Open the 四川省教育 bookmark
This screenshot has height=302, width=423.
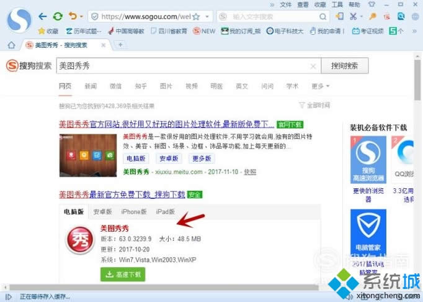coord(169,31)
